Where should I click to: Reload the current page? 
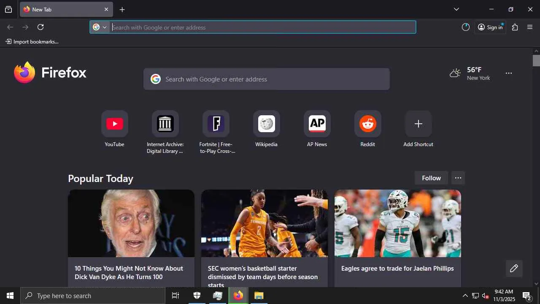pyautogui.click(x=40, y=27)
